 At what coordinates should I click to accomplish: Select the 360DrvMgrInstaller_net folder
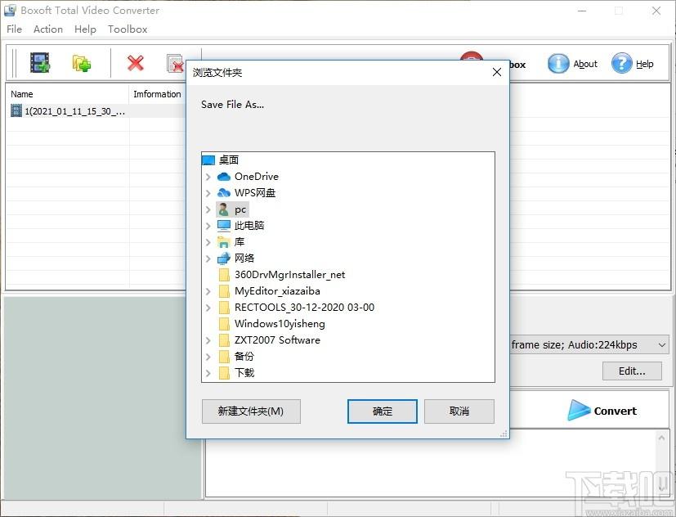pyautogui.click(x=289, y=275)
